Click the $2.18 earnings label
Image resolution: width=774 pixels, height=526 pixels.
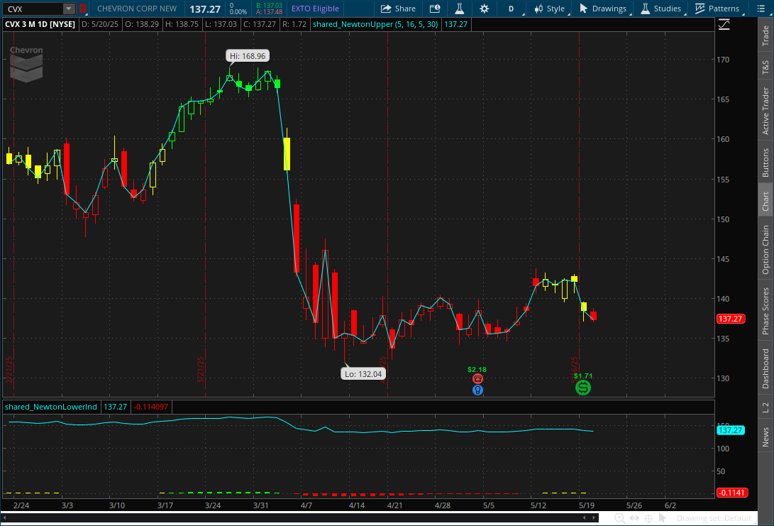tap(477, 369)
